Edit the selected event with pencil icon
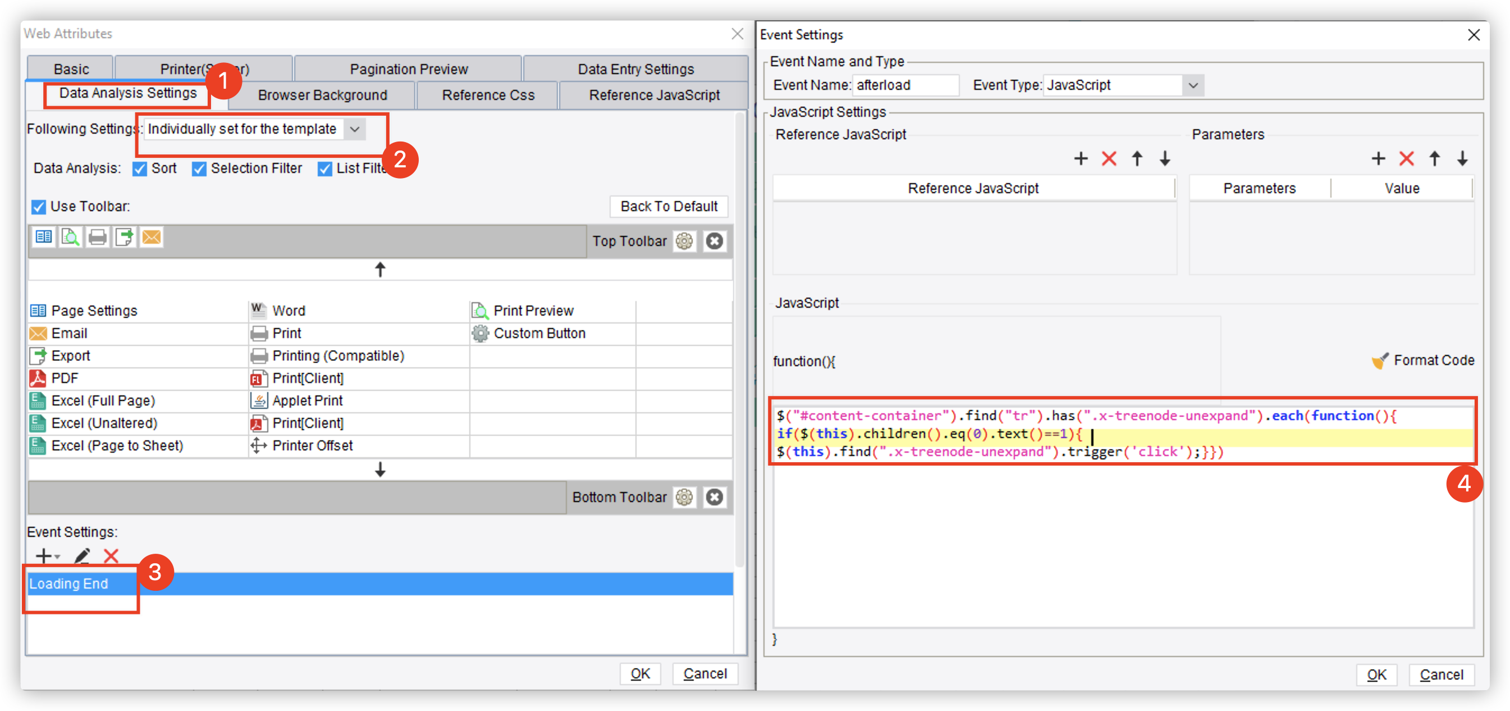This screenshot has height=711, width=1510. point(81,555)
